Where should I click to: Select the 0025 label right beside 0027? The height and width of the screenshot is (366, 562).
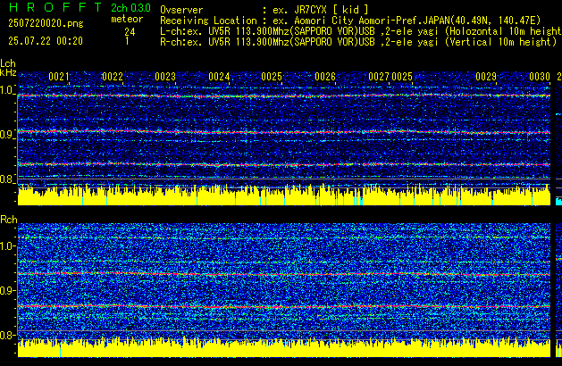coord(402,77)
